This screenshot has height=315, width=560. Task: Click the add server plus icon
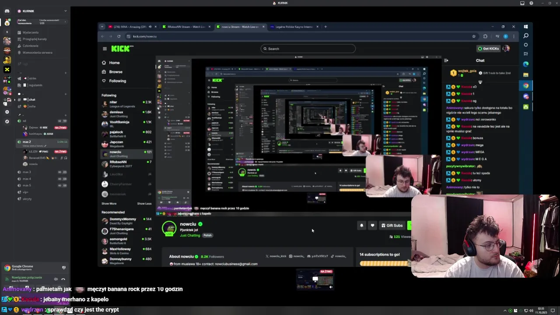point(7,112)
